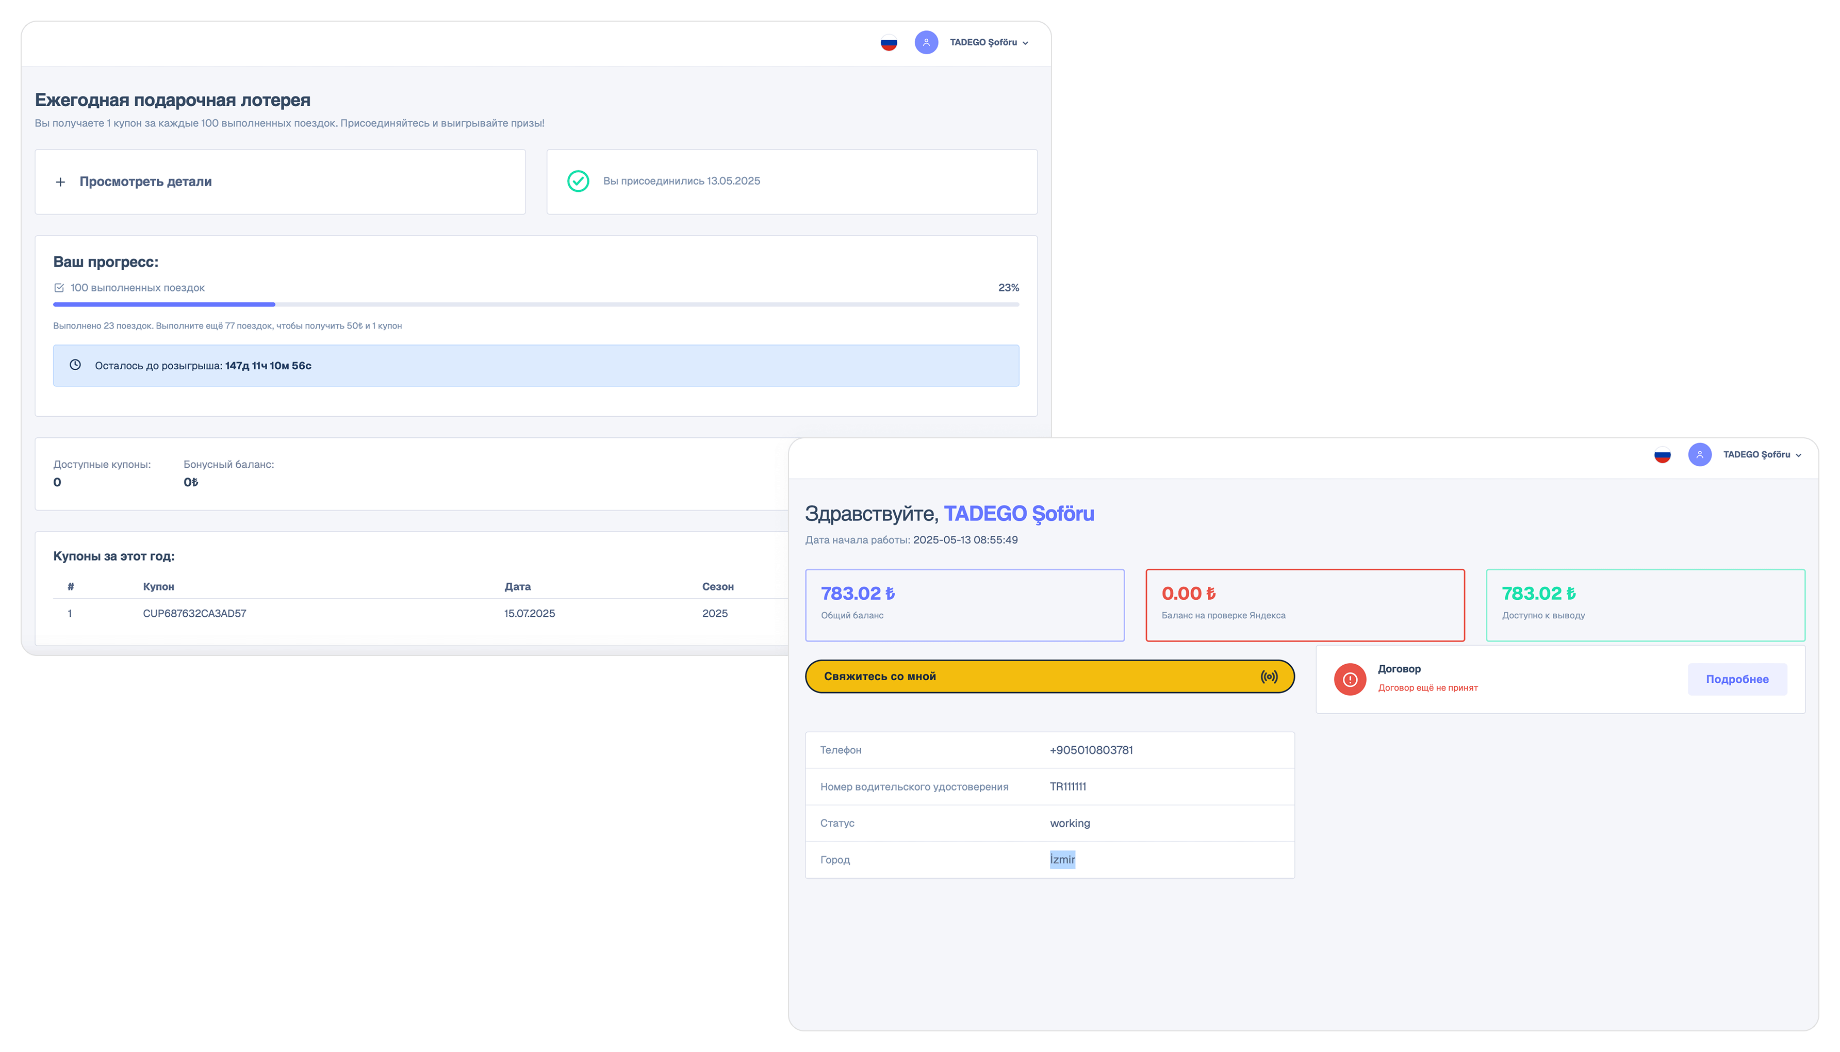
Task: Click the broadcast icon on the yellow button
Action: click(1269, 676)
